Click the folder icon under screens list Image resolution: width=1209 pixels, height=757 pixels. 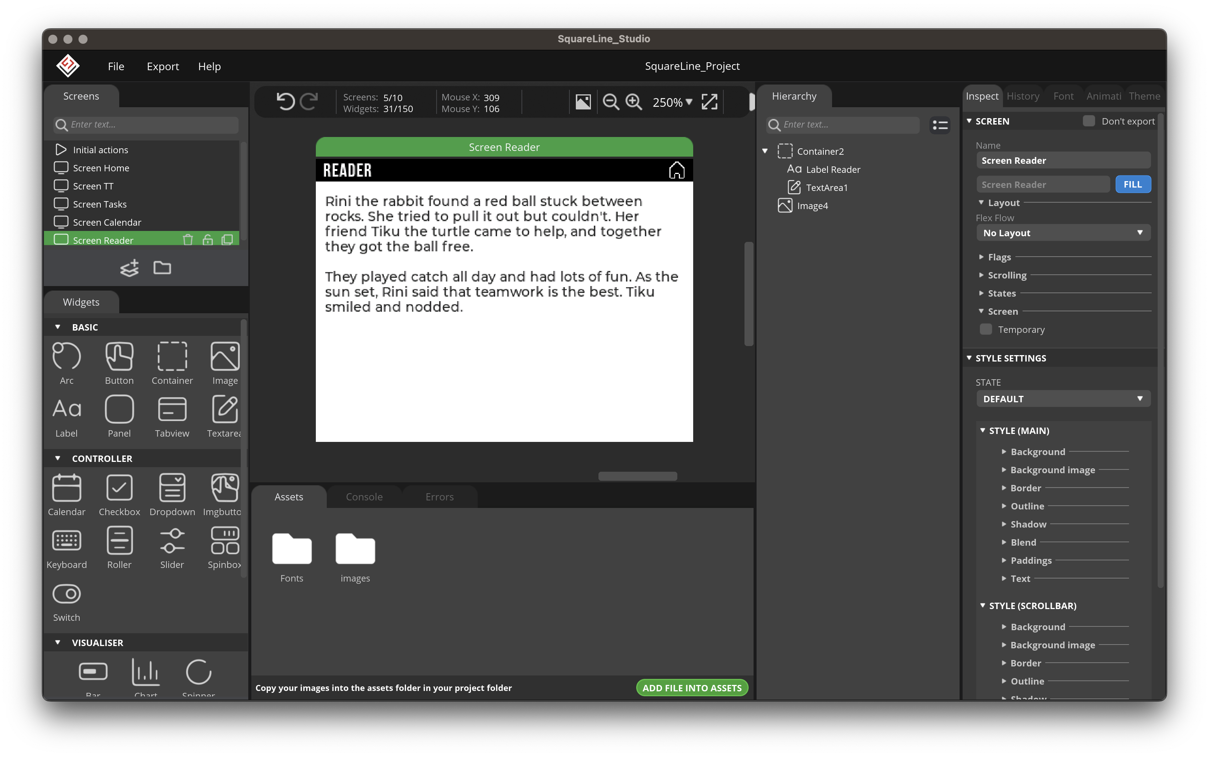[162, 268]
